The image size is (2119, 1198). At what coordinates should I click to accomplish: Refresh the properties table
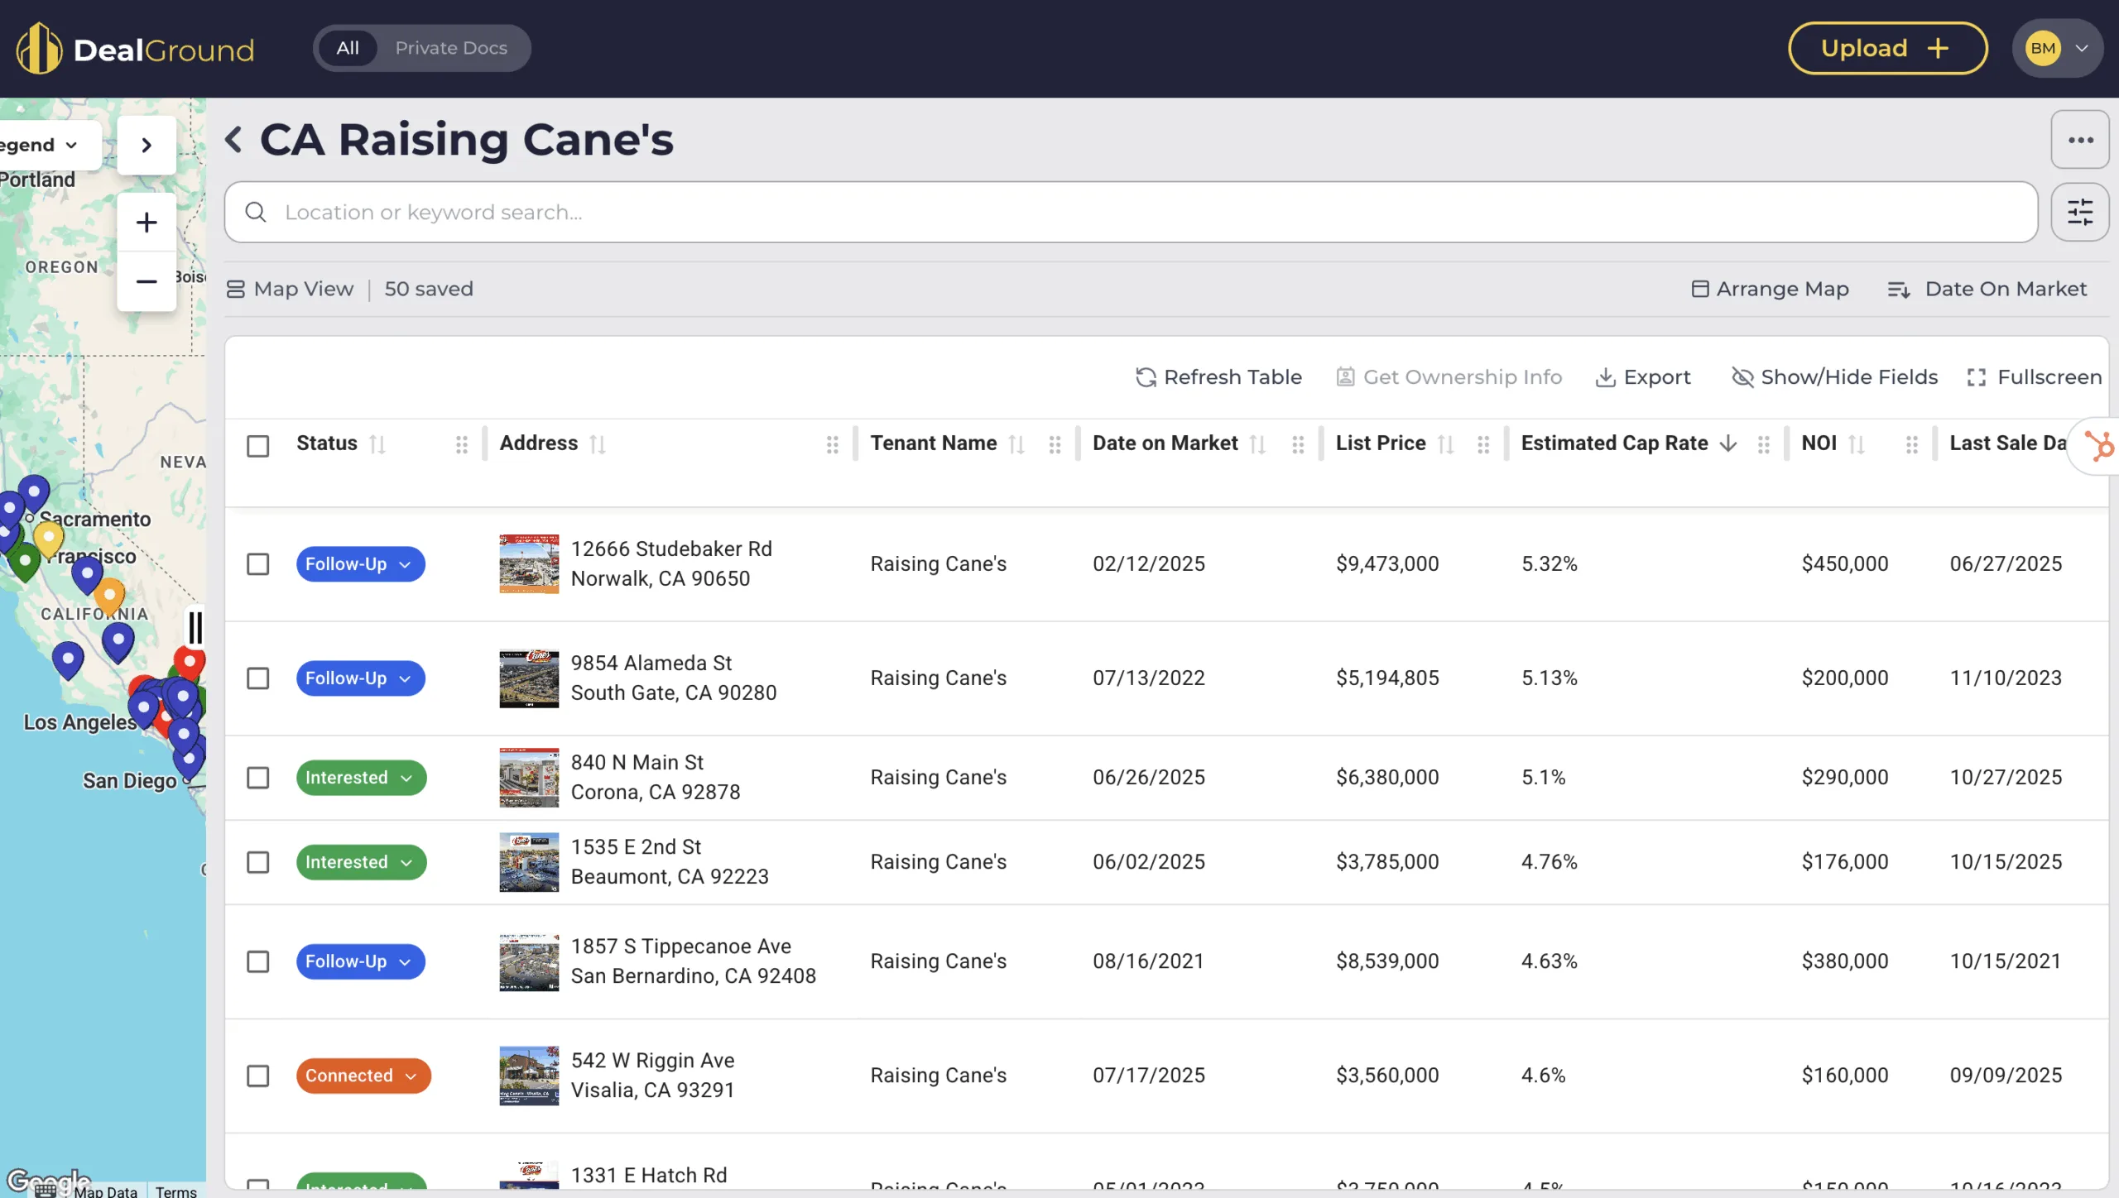click(x=1218, y=376)
